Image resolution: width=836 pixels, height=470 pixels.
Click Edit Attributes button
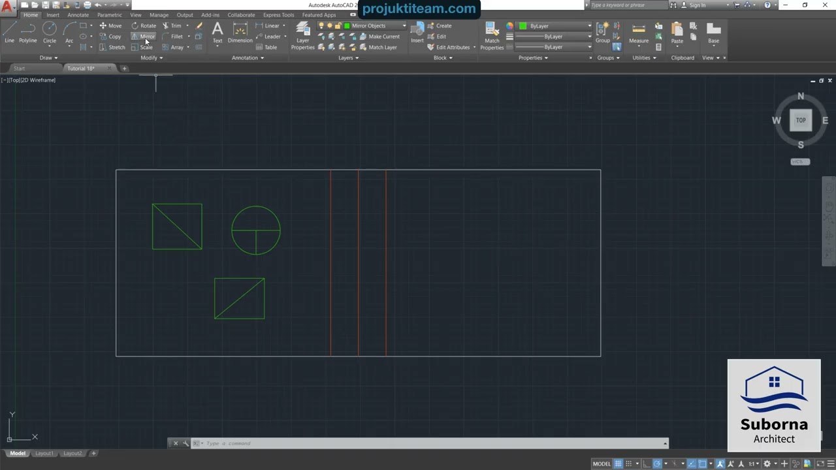click(449, 47)
